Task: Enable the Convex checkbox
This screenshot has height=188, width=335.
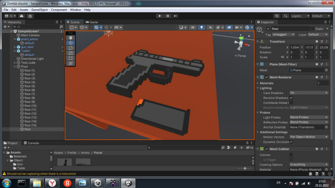Action: (x=291, y=154)
